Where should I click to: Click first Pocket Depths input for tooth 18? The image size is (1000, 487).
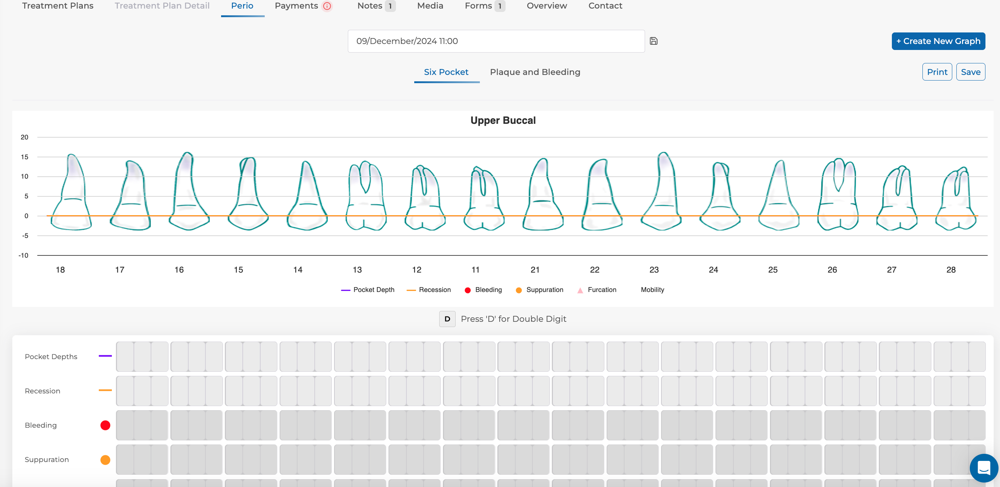pos(125,356)
